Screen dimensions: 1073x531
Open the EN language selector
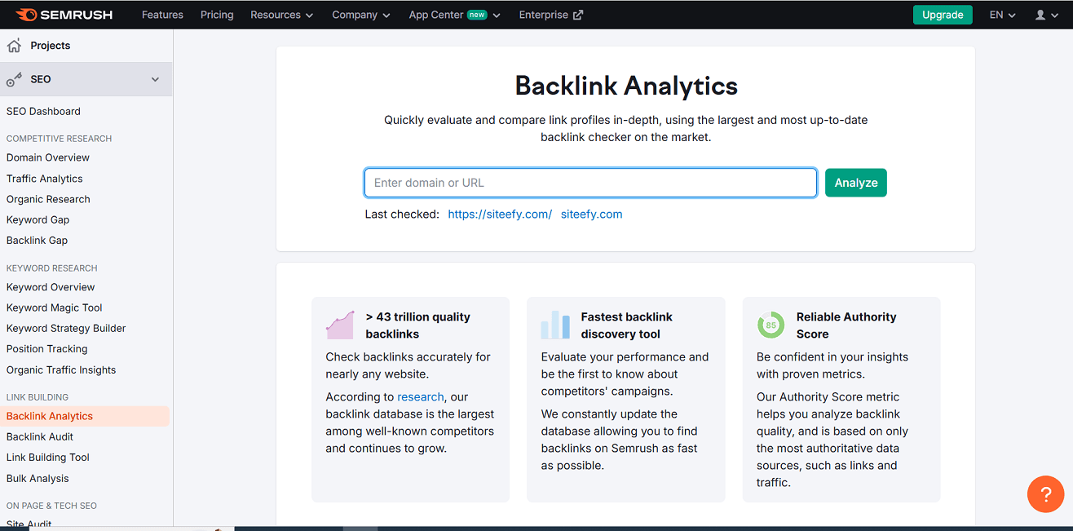(x=1002, y=14)
